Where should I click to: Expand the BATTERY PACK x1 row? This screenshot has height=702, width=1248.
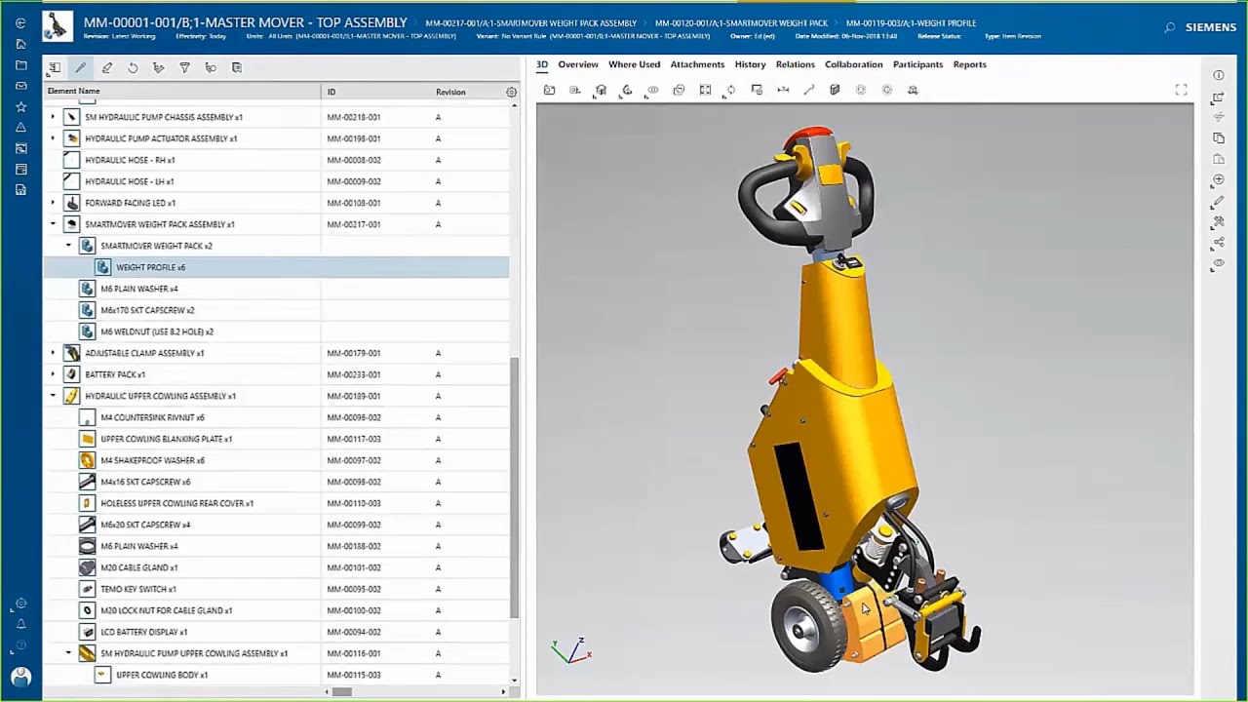click(53, 374)
